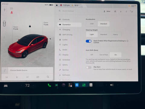Open the driver profile button

click(107, 11)
